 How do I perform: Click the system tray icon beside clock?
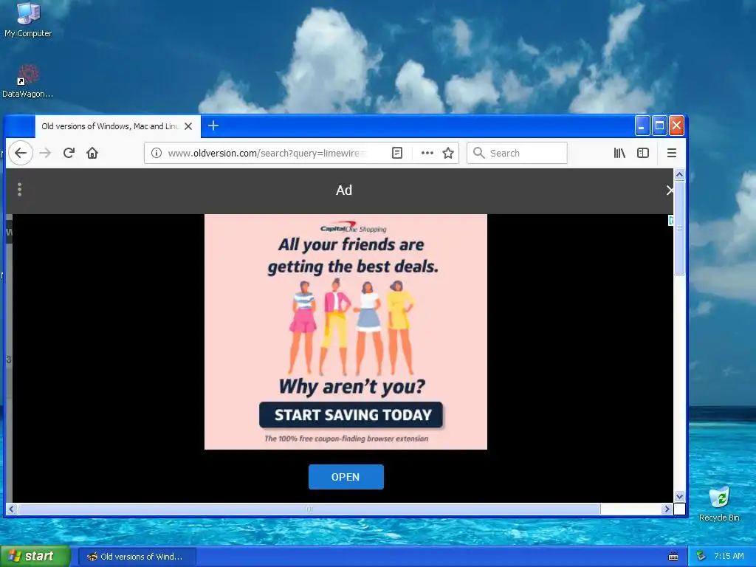coord(701,557)
